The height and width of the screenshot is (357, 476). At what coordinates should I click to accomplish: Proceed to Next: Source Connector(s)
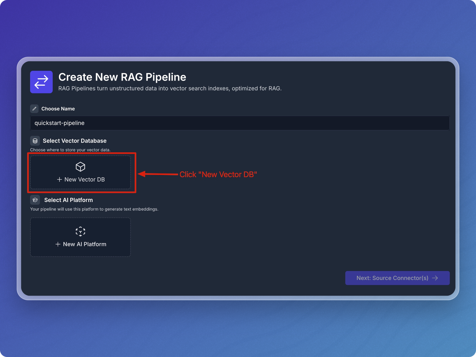pos(397,278)
